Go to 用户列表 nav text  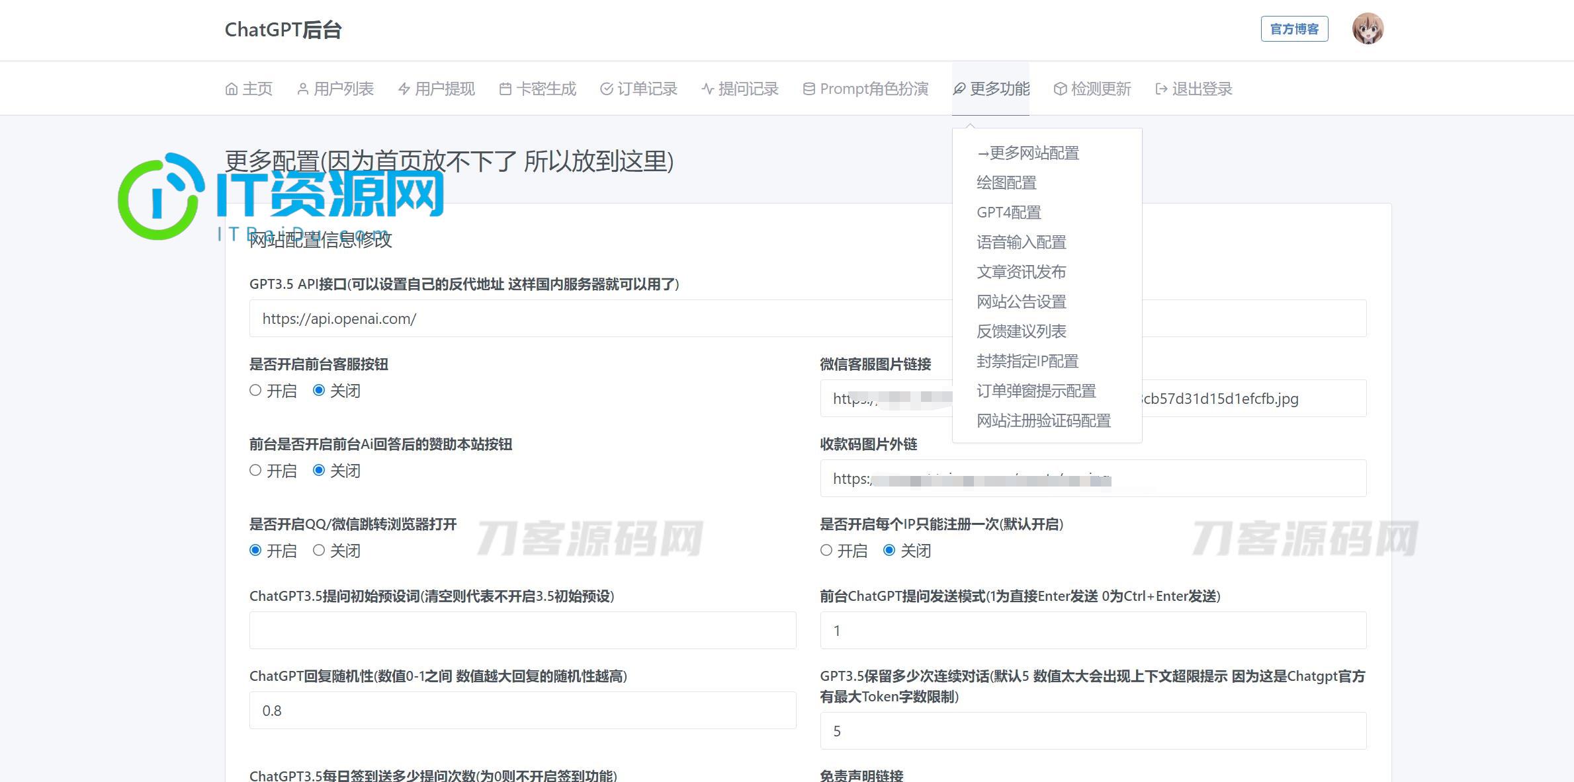(x=344, y=89)
